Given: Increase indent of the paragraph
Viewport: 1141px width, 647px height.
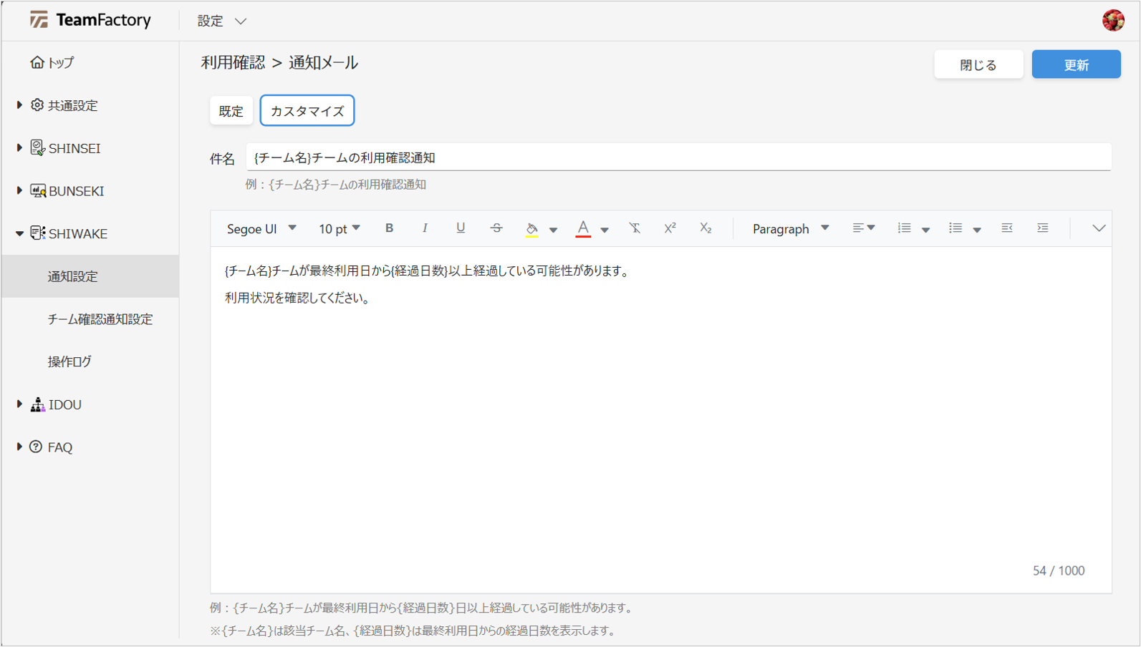Looking at the screenshot, I should [1042, 228].
